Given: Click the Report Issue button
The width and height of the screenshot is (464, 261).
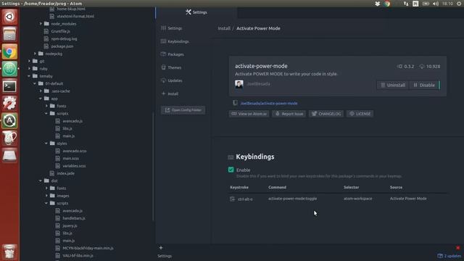Looking at the screenshot, I should 289,114.
